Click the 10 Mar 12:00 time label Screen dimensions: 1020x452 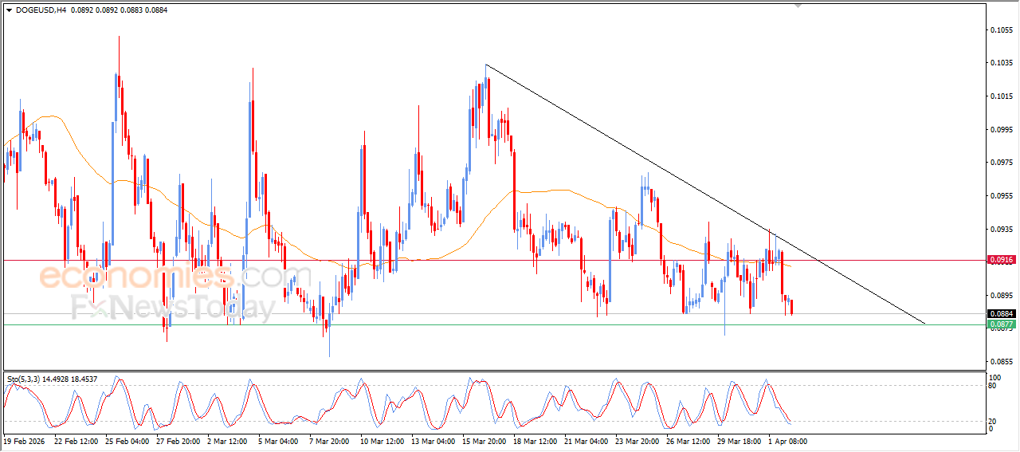[381, 441]
